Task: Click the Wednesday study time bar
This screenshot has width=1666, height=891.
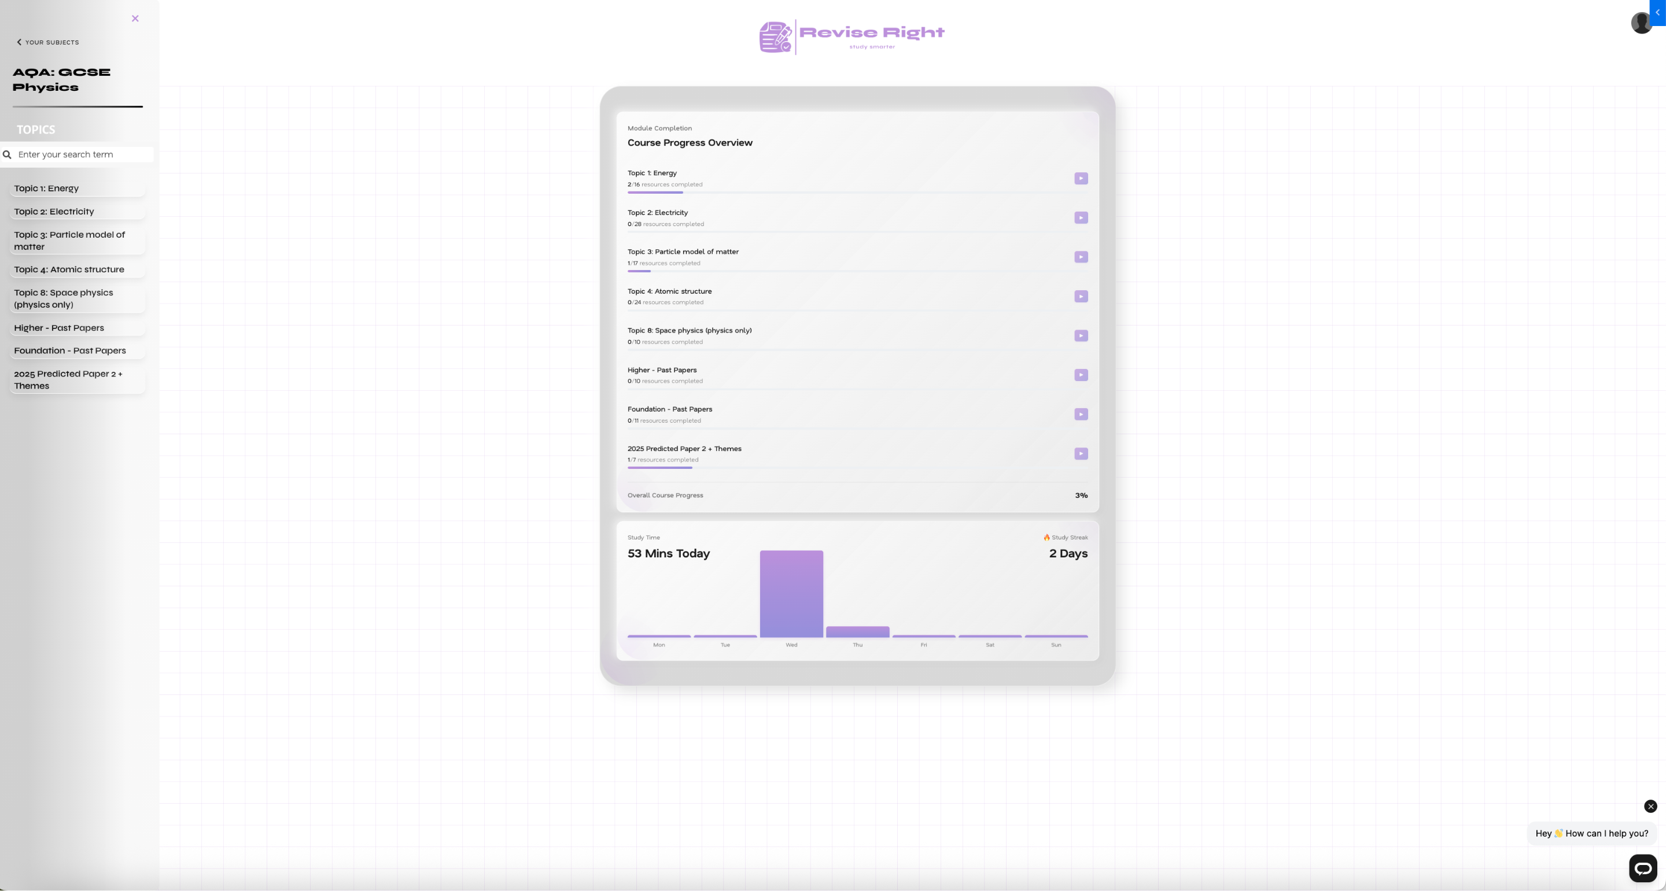Action: (x=791, y=594)
